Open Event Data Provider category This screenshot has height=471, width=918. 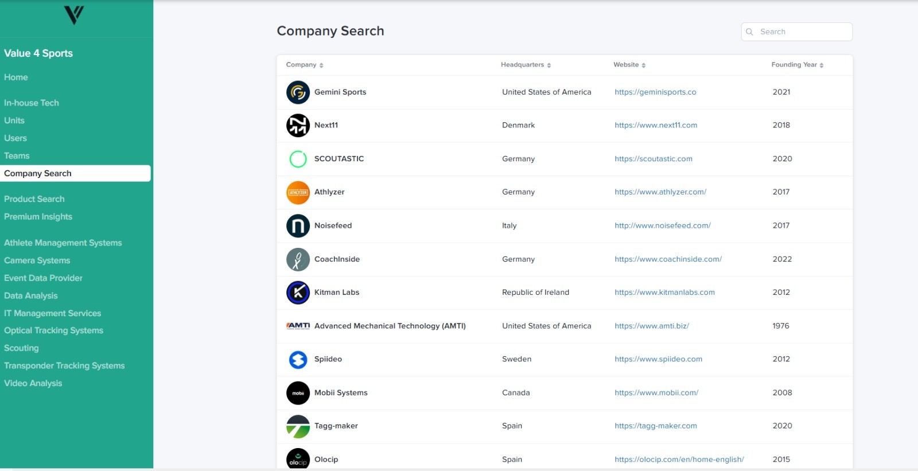point(44,278)
